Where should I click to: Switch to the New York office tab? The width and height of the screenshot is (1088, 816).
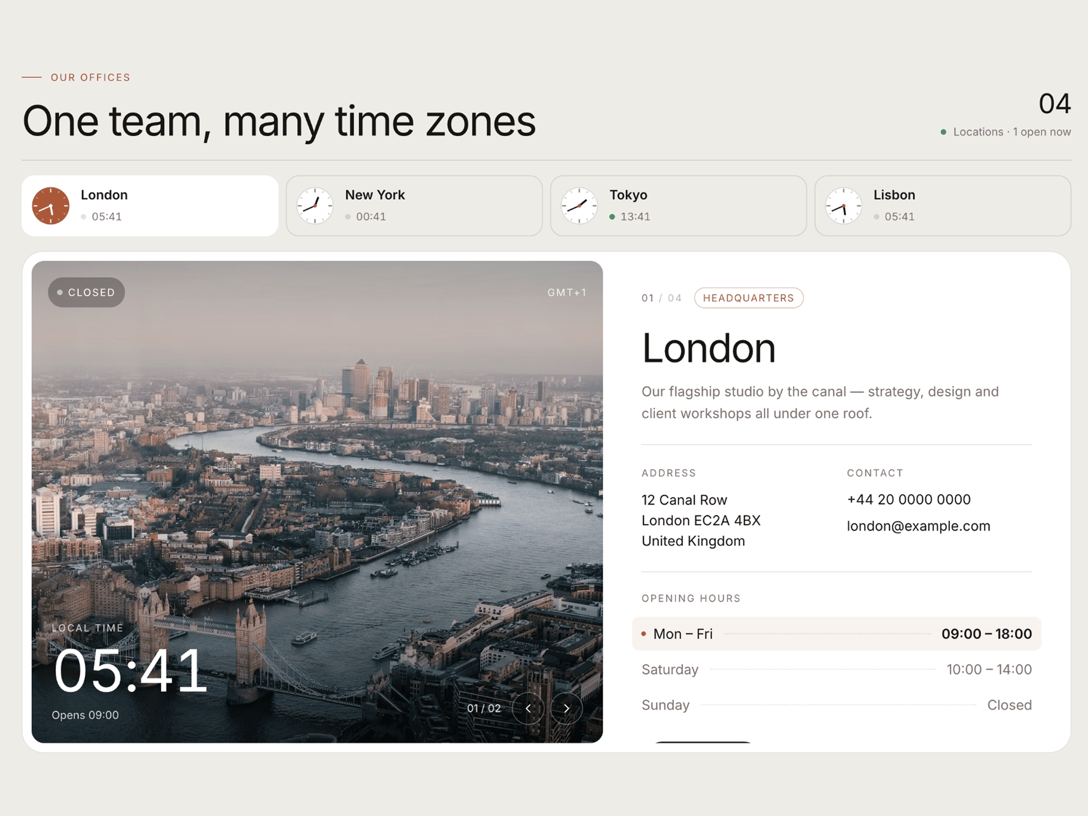[414, 206]
